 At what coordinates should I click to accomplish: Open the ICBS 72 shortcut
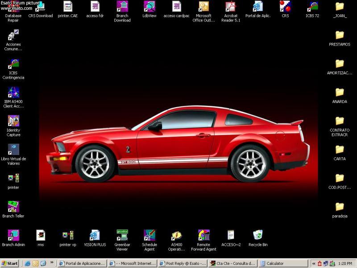[312, 9]
